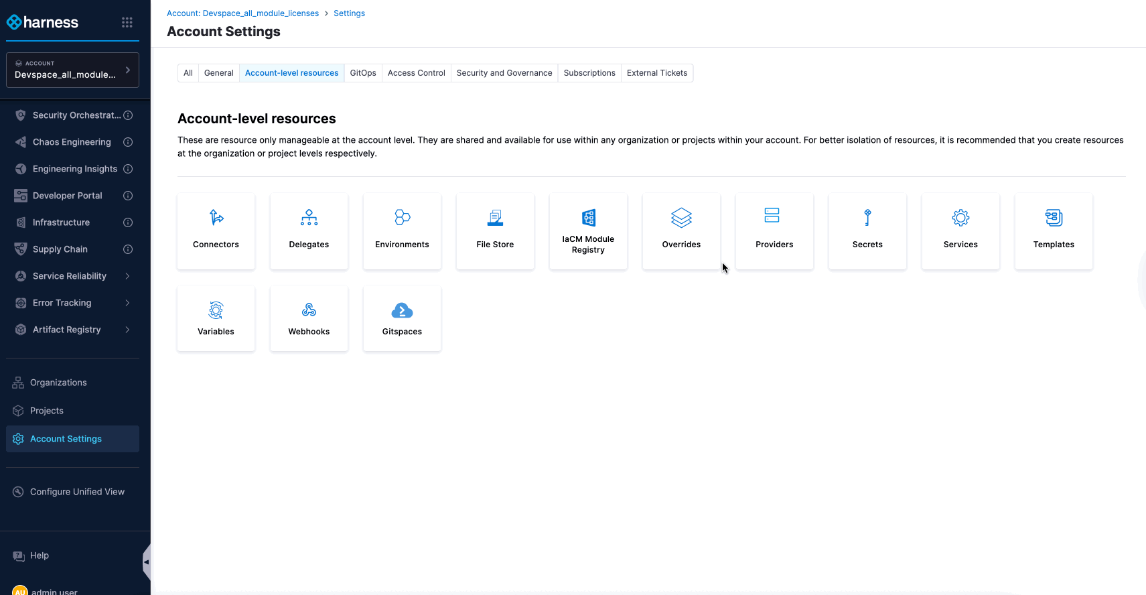The height and width of the screenshot is (595, 1146).
Task: Open the Secrets key icon
Action: click(x=867, y=218)
